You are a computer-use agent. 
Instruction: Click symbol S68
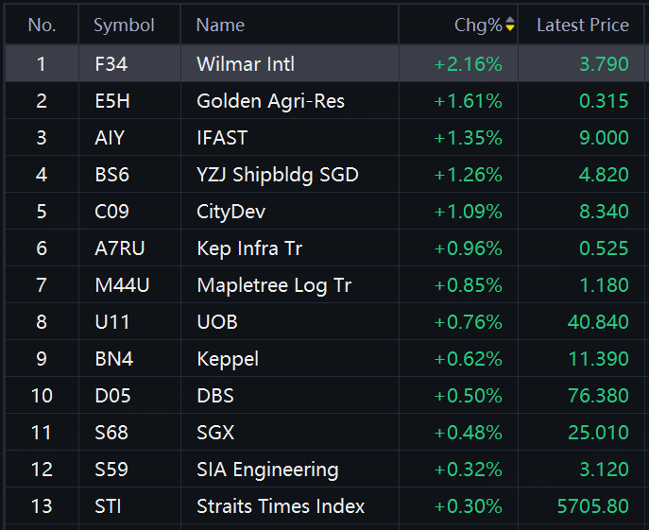click(111, 433)
